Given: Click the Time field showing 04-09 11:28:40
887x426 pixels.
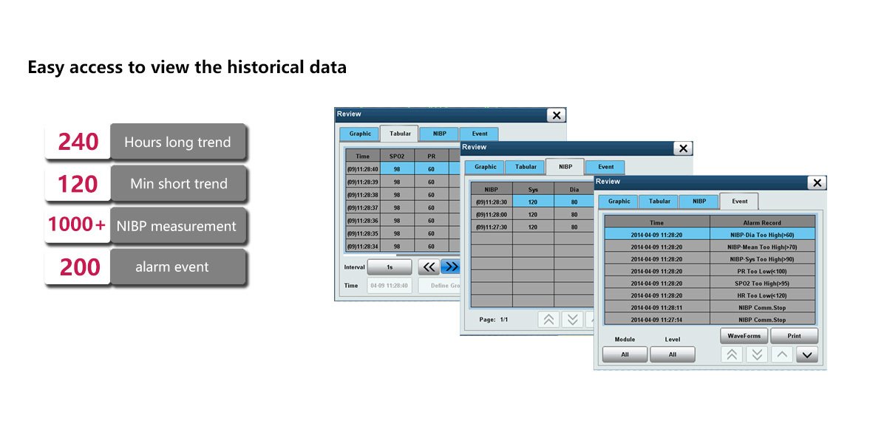Looking at the screenshot, I should [390, 286].
